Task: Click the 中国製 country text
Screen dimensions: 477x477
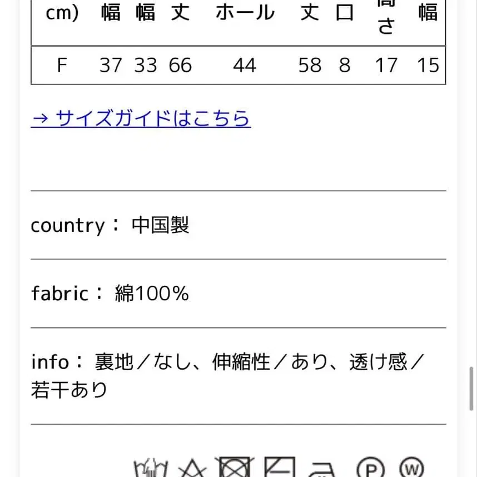Action: (161, 225)
